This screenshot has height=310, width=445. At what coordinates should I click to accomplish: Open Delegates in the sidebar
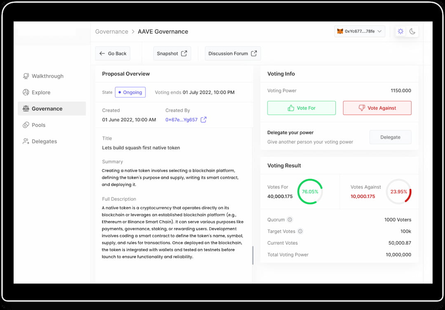coord(52,141)
